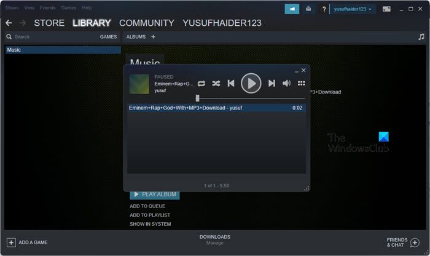
Task: Click ADD TO PLAYLIST
Action: 150,215
